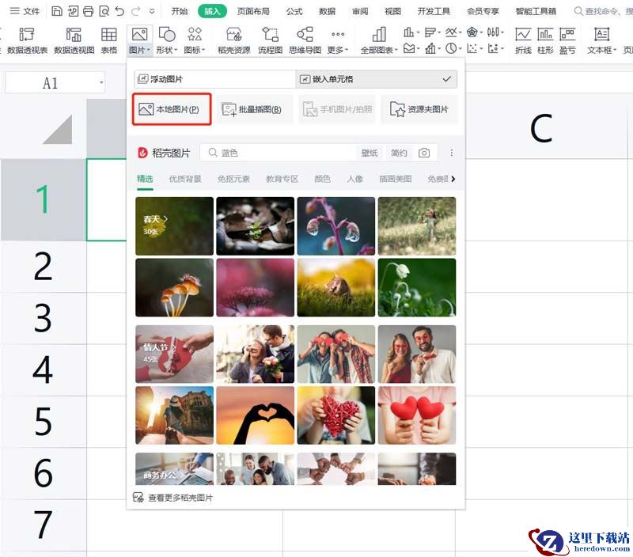The image size is (633, 557).
Task: Click the 查找命令 search field
Action: point(603,11)
